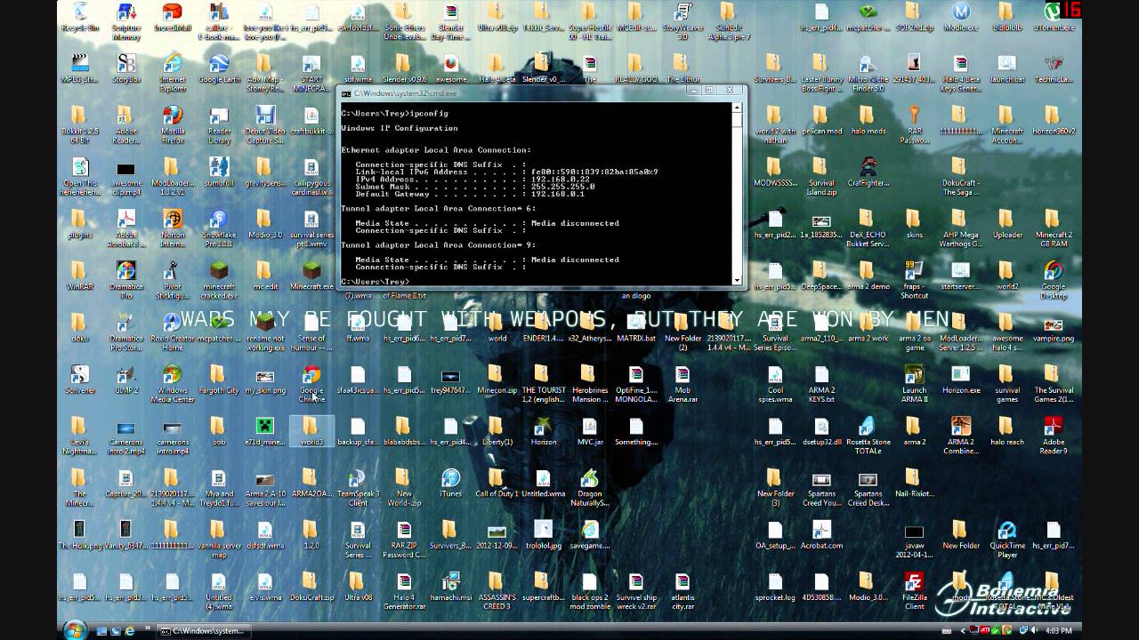The image size is (1139, 640).
Task: Click the cmd window scrollbar down arrow
Action: 737,280
